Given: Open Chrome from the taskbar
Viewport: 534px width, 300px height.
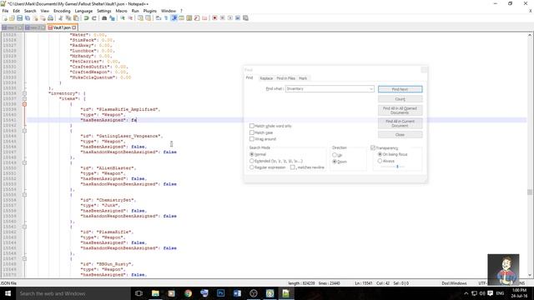Looking at the screenshot, I should point(188,293).
